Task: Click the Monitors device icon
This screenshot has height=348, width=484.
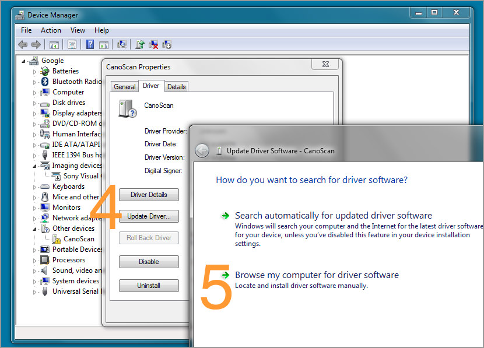Action: [45, 208]
